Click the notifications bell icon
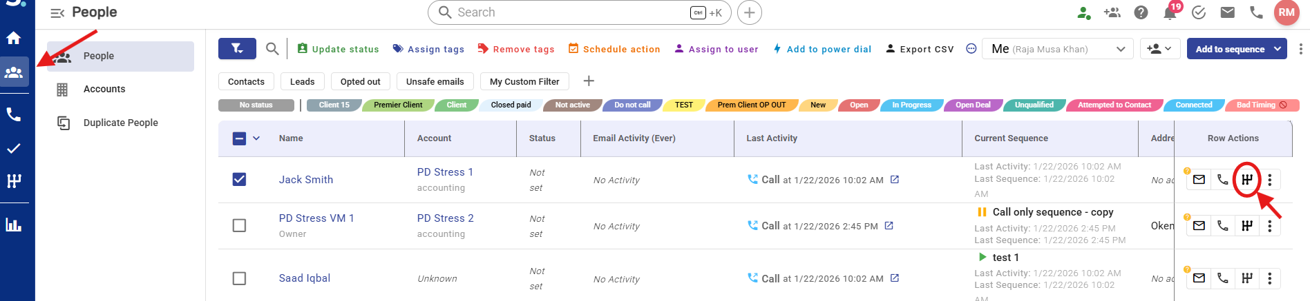The height and width of the screenshot is (301, 1310). pyautogui.click(x=1170, y=13)
